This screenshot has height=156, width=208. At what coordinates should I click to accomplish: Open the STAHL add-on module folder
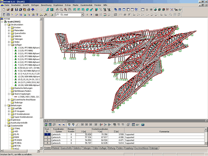(x=17, y=128)
